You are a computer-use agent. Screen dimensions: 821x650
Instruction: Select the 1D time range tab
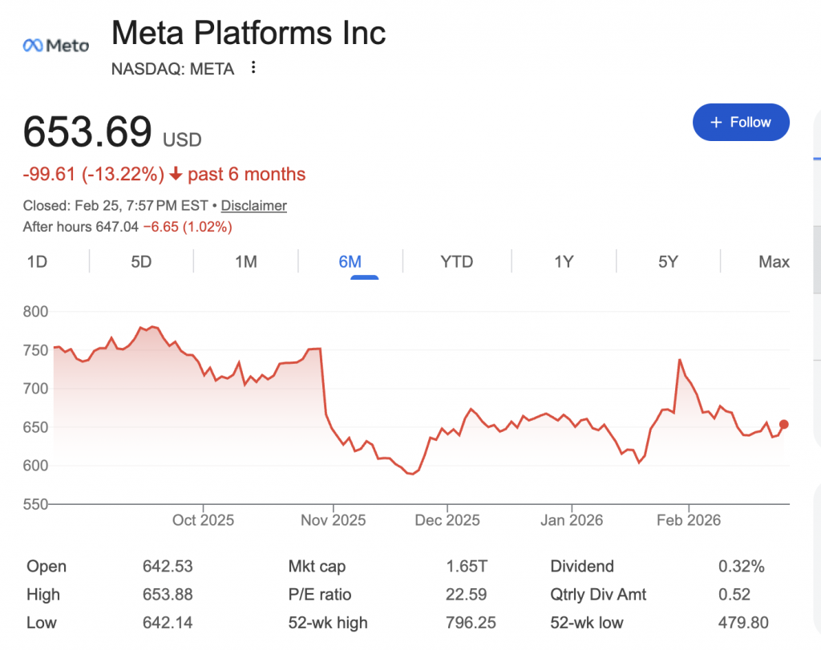[36, 261]
